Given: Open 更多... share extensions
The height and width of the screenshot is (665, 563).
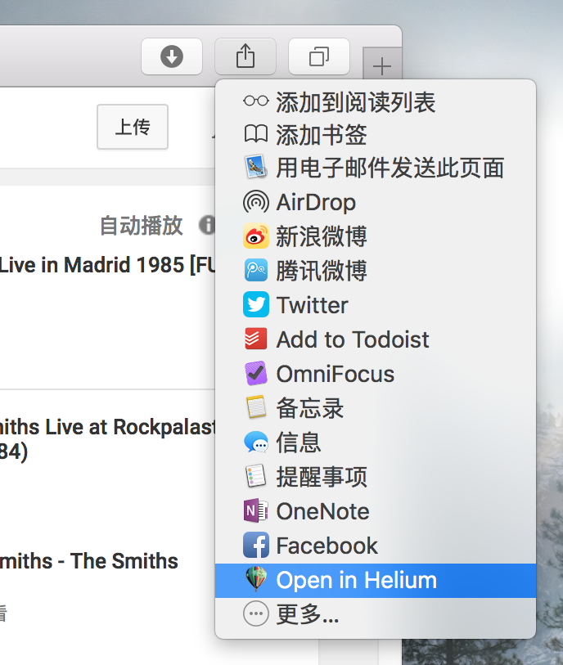Looking at the screenshot, I should pos(376,613).
